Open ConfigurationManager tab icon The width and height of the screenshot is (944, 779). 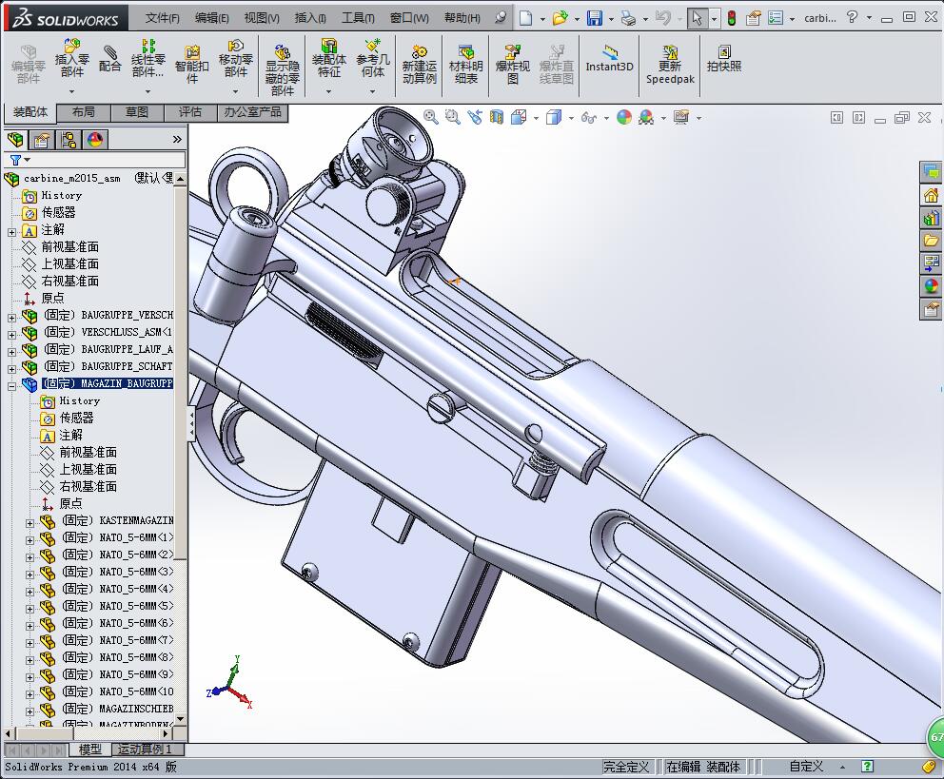click(69, 140)
